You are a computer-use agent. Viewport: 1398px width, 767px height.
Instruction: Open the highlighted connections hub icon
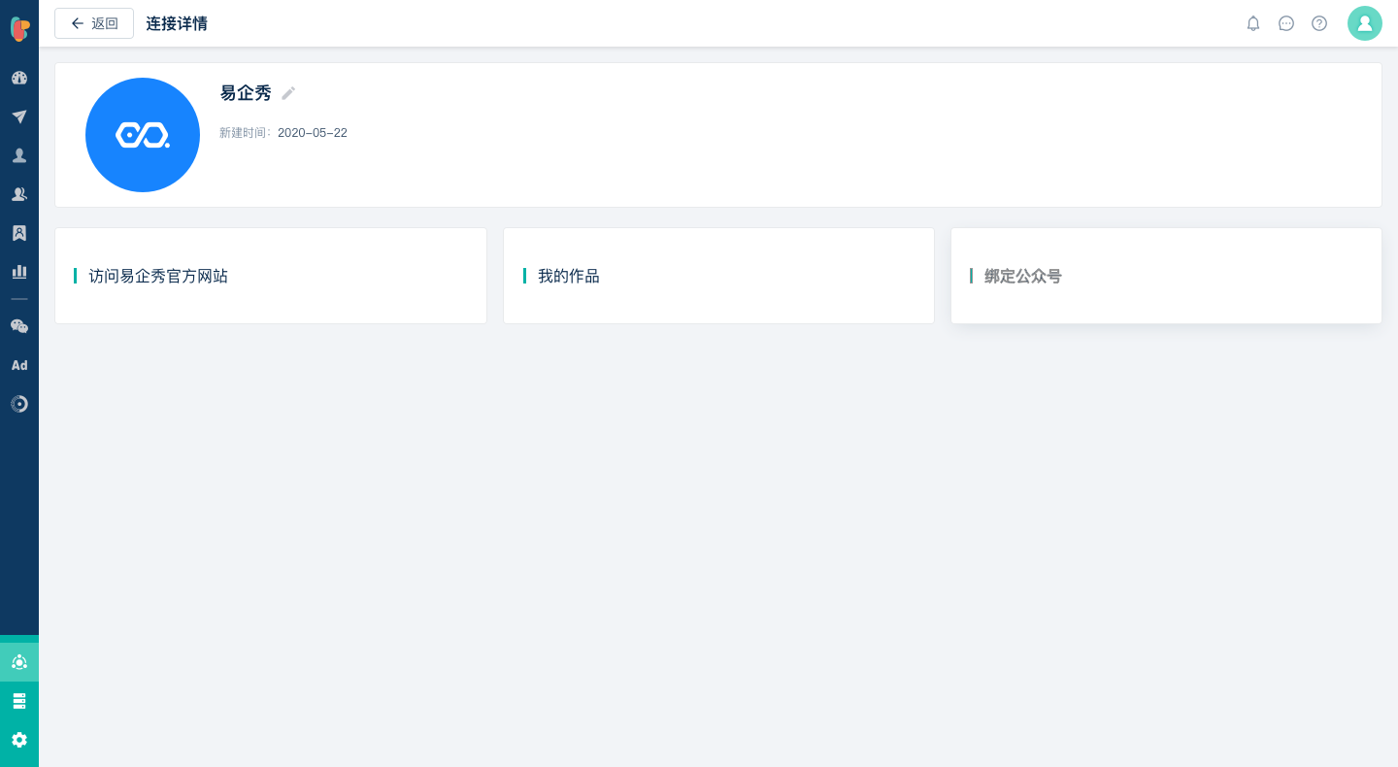tap(19, 662)
